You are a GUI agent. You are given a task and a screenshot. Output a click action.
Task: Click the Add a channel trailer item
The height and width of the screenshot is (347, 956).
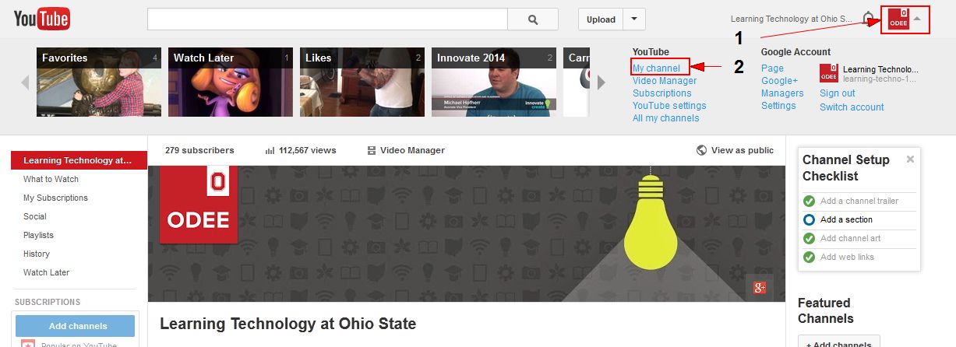pyautogui.click(x=859, y=201)
